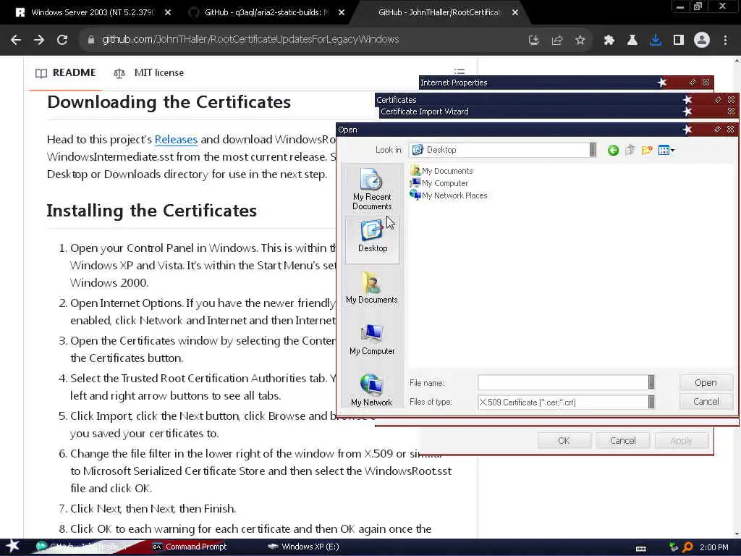The image size is (741, 556).
Task: Select My Documents in the file list
Action: (x=441, y=171)
